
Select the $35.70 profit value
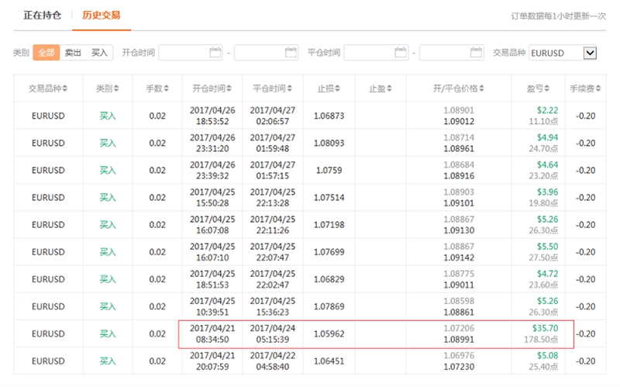click(545, 328)
